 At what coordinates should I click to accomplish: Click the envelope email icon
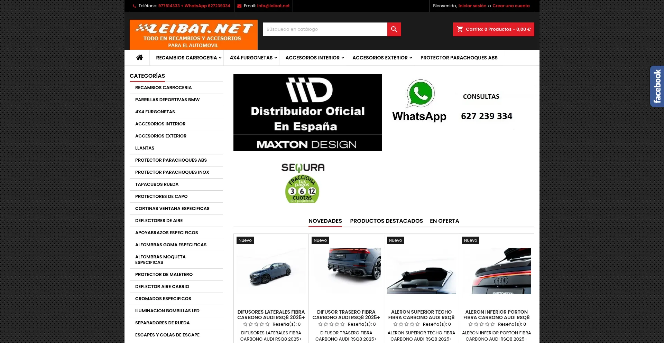(x=239, y=6)
